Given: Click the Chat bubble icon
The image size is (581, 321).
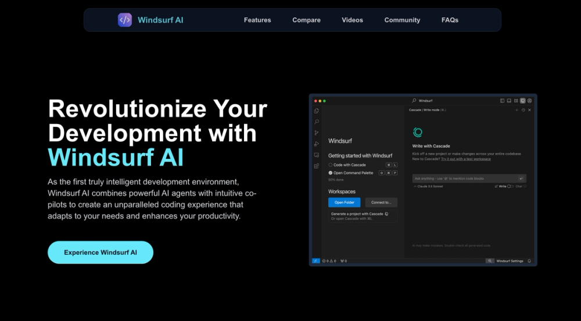Looking at the screenshot, I should click(x=525, y=187).
